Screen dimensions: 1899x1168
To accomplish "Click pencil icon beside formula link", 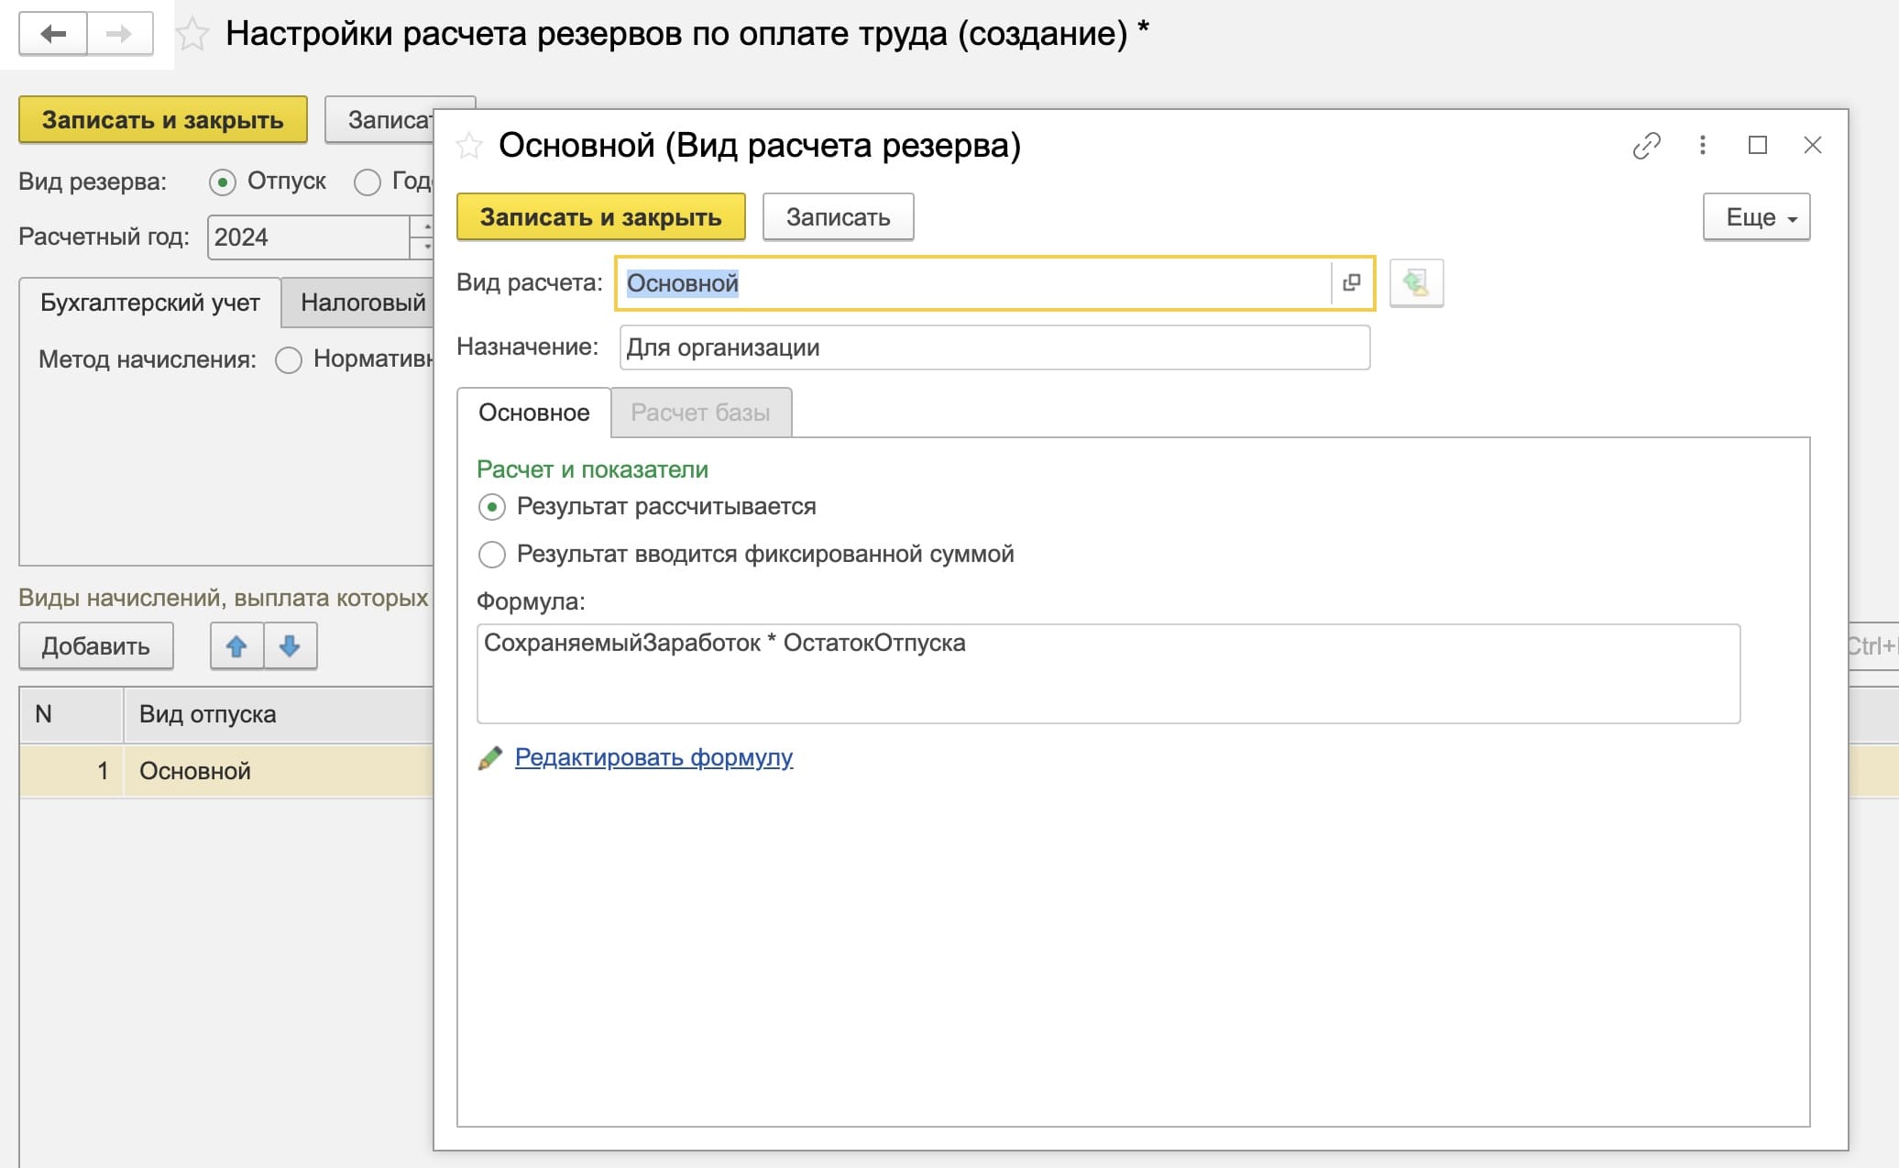I will [x=490, y=757].
